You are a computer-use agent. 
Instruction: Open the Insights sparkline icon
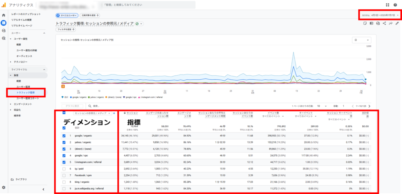pyautogui.click(x=391, y=23)
